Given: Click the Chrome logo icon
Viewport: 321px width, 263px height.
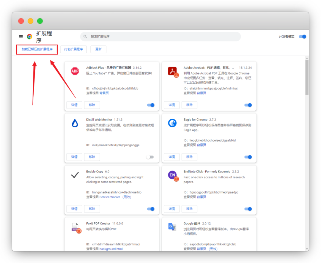Looking at the screenshot, I should pyautogui.click(x=29, y=37).
